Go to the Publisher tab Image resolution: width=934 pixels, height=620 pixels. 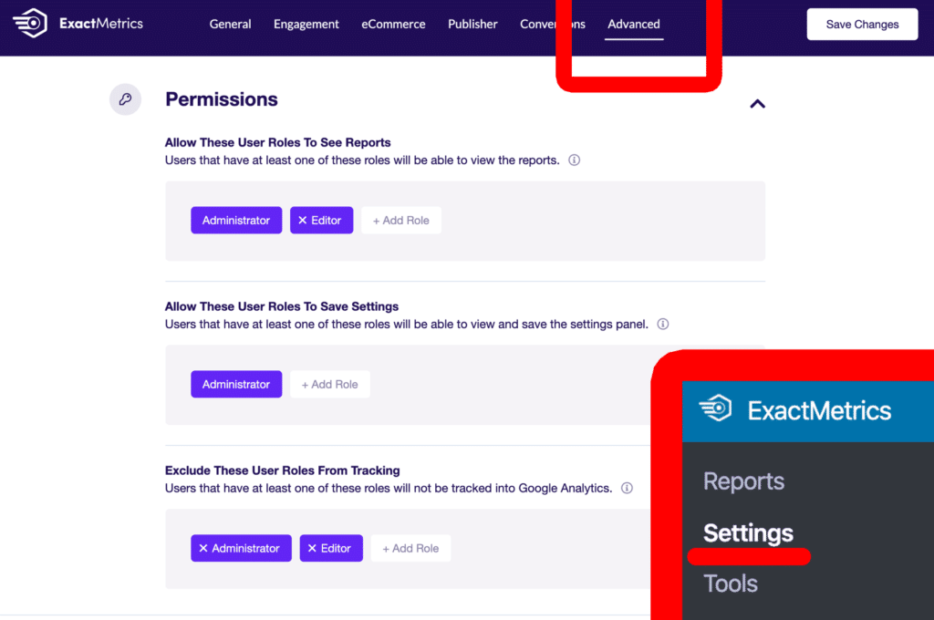click(x=472, y=24)
